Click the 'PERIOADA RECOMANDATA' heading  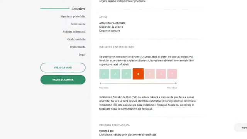coord(114,125)
